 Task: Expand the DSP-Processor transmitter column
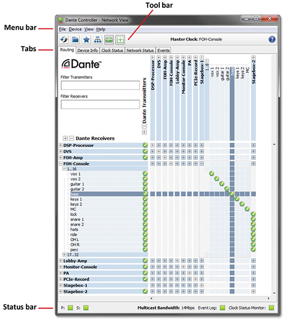tap(152, 57)
